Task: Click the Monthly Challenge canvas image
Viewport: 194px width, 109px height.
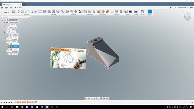Action: click(x=68, y=58)
